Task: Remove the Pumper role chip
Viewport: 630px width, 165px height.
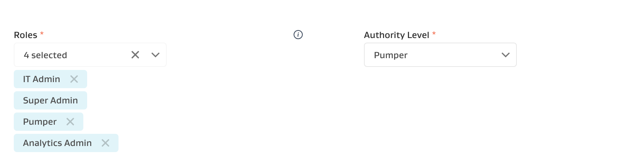Action: tap(70, 122)
